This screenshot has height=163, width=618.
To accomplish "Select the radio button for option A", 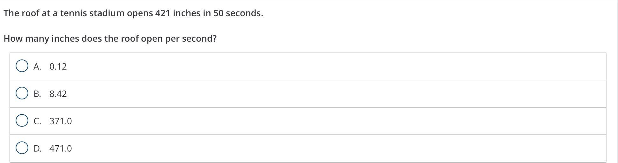I will (22, 66).
